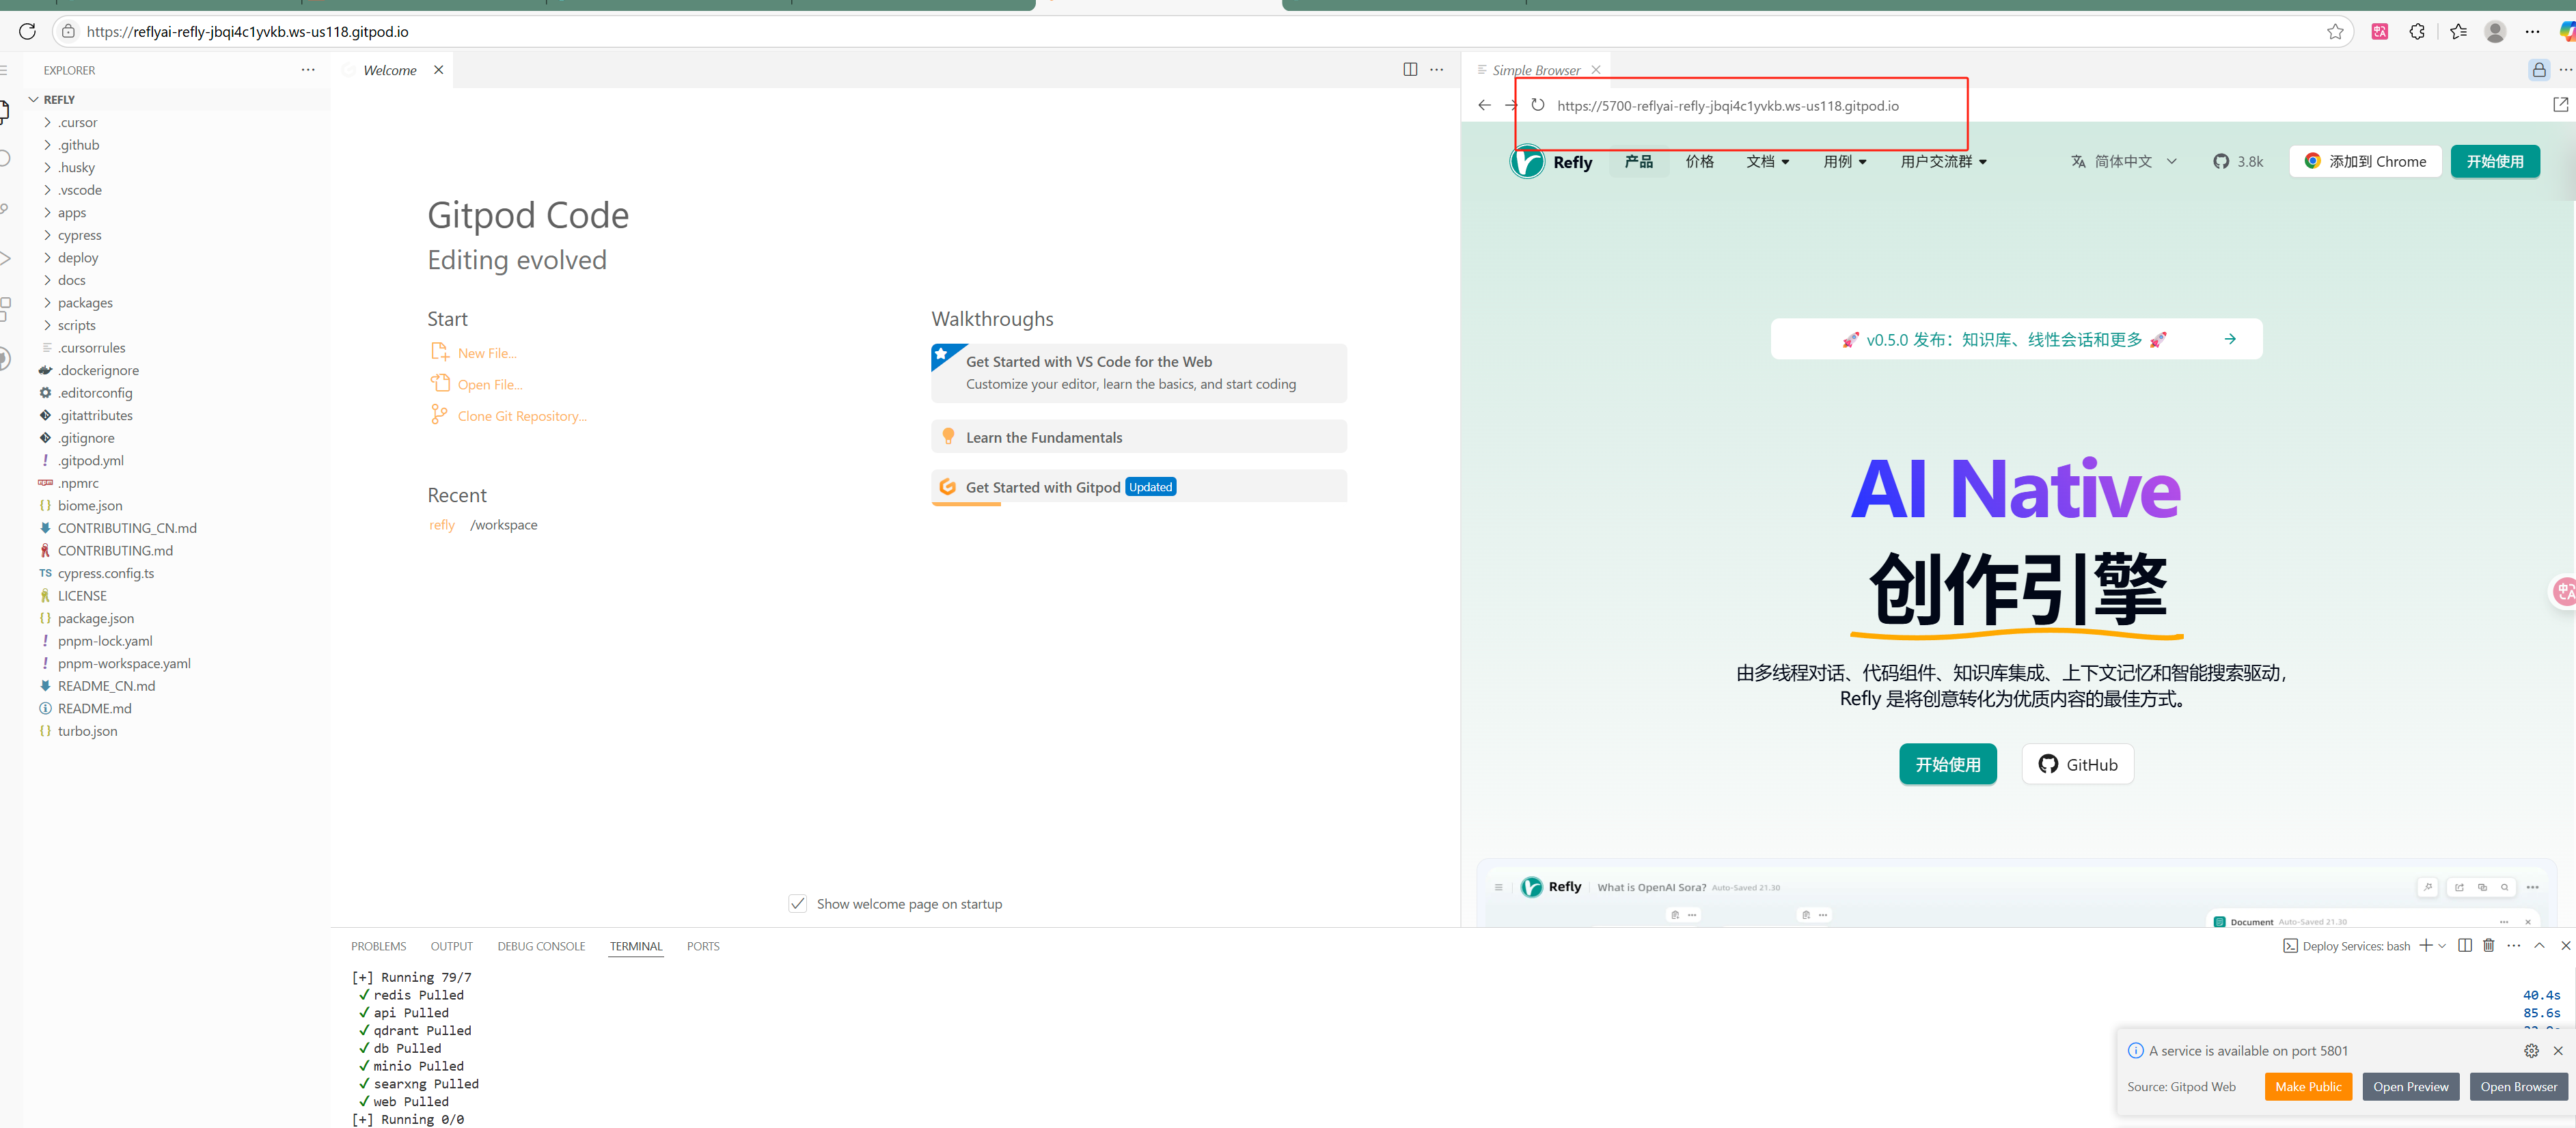Open the 简体中文 language dropdown
The height and width of the screenshot is (1128, 2576).
(2124, 162)
